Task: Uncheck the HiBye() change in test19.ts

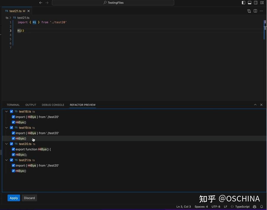Action: coord(13,138)
